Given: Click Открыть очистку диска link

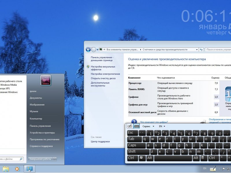Looking at the screenshot, I should [x=103, y=78].
